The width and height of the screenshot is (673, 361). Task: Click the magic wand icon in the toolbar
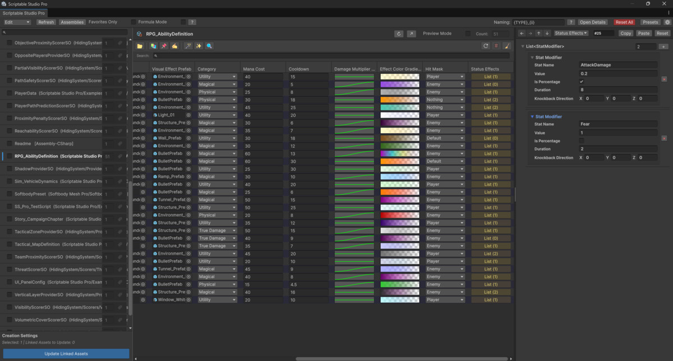coord(188,46)
